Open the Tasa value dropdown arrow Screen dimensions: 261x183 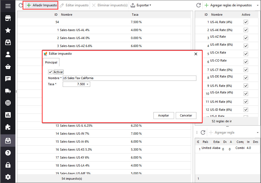(87, 84)
